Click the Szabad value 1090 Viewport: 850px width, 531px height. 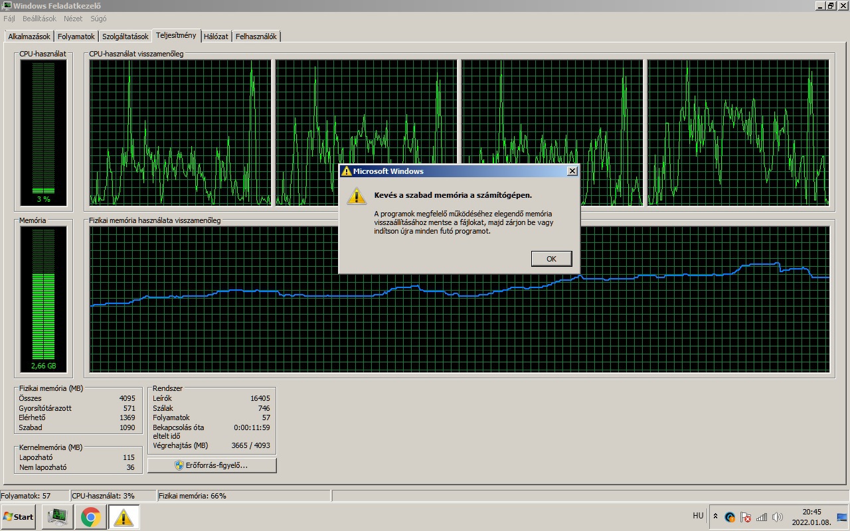127,427
